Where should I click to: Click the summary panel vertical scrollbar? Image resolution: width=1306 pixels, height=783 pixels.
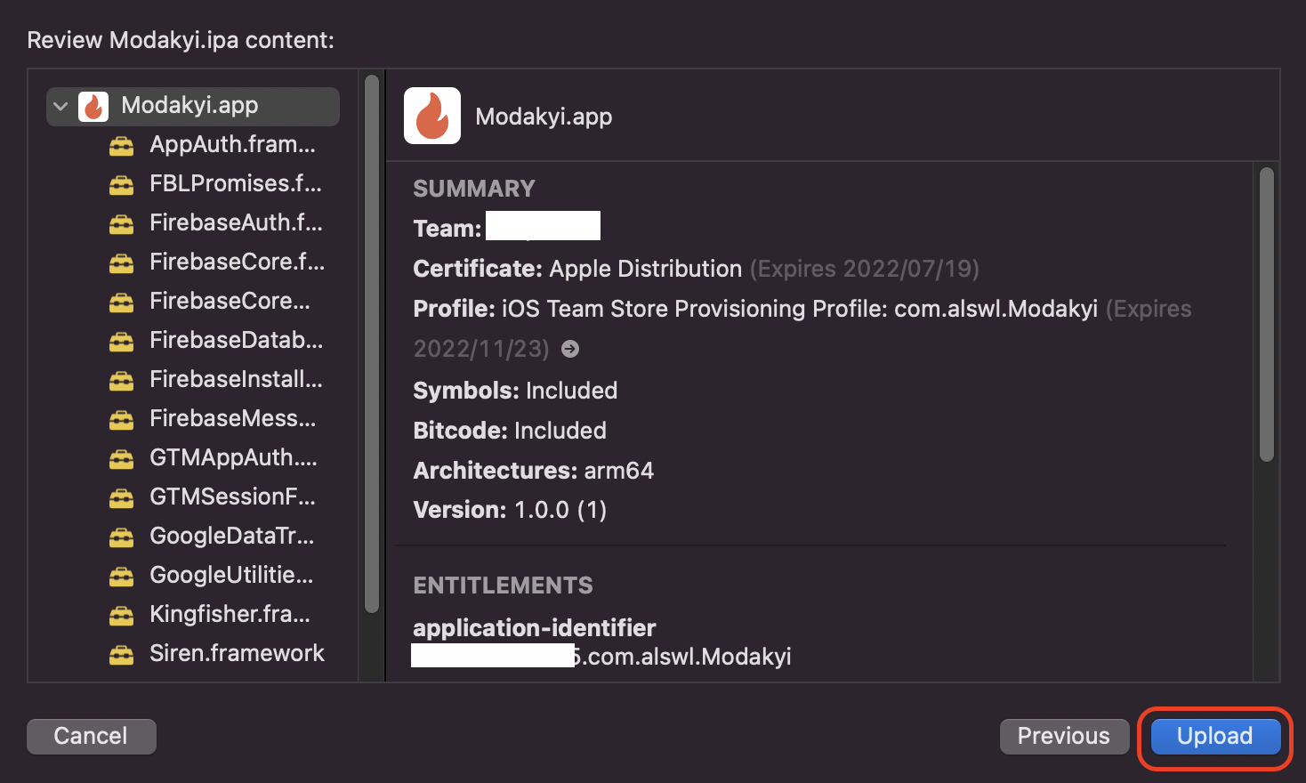tap(1267, 314)
